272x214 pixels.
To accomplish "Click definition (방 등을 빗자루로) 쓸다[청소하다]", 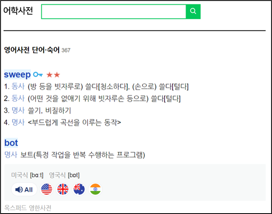I will (79, 86).
